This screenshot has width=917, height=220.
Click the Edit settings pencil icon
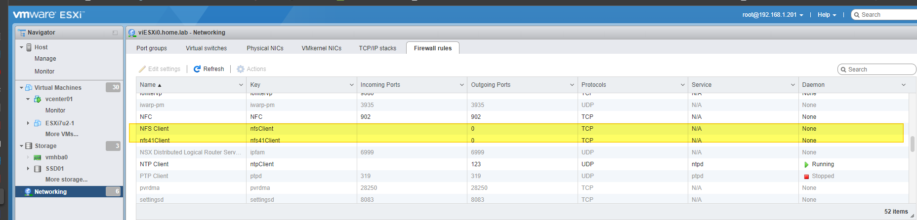[x=142, y=69]
